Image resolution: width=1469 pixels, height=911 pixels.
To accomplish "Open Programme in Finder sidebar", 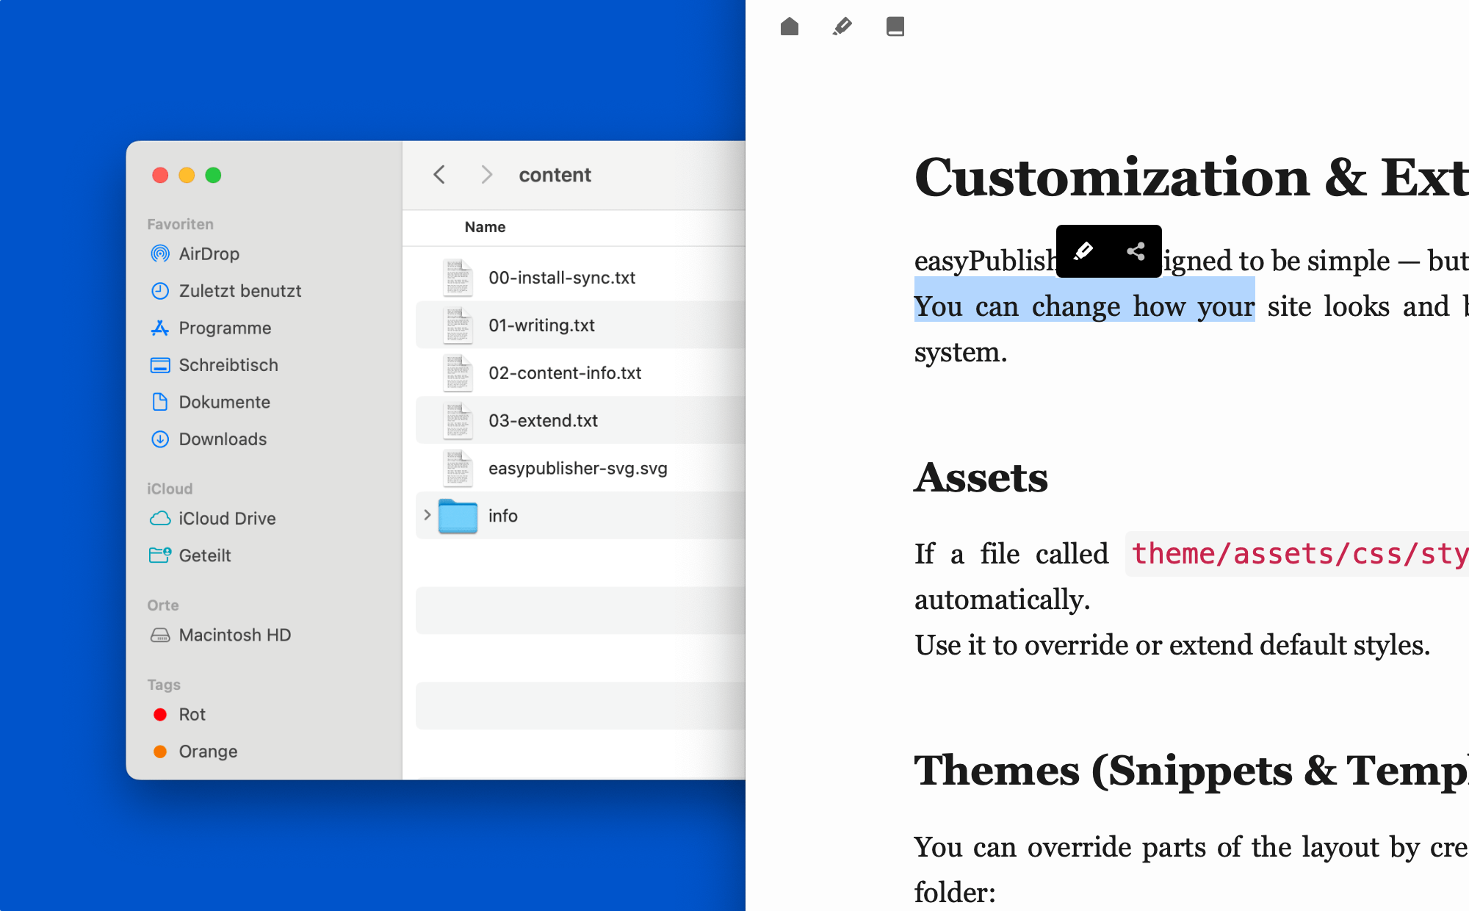I will point(224,328).
